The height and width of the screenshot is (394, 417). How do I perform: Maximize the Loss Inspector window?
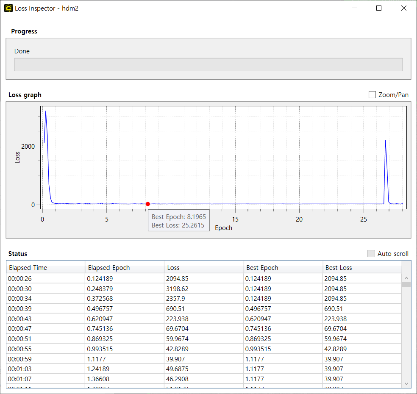(379, 8)
